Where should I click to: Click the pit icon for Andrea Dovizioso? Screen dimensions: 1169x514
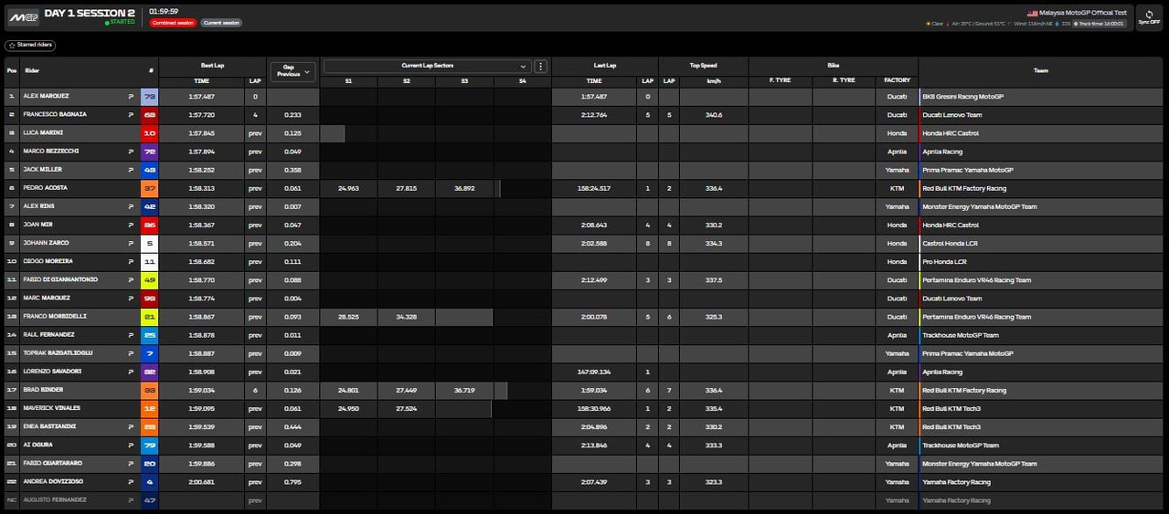click(130, 481)
